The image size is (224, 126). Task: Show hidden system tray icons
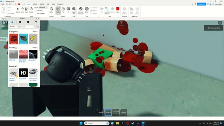200,123
